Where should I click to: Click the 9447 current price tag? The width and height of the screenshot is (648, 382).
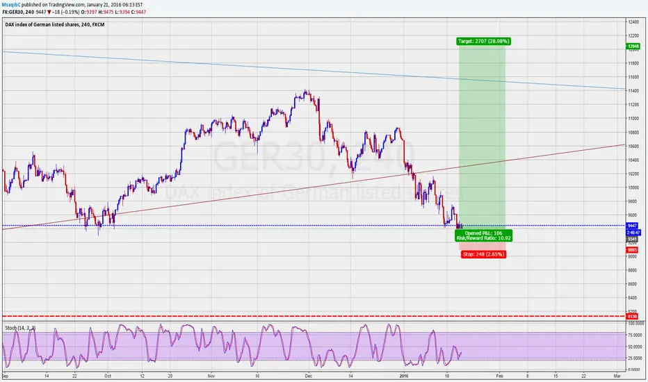[632, 226]
